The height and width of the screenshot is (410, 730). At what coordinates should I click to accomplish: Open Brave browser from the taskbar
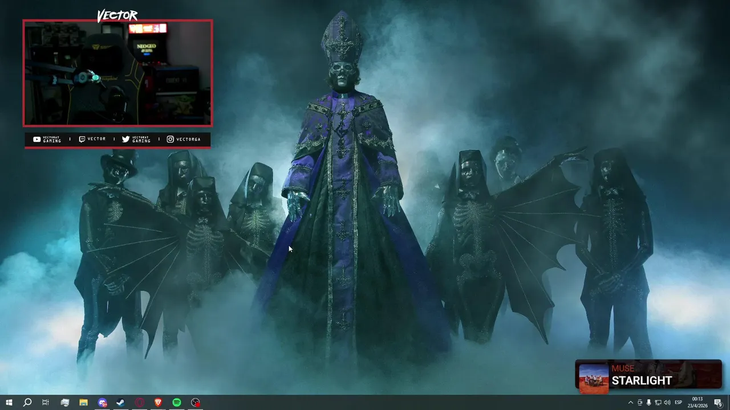(158, 403)
